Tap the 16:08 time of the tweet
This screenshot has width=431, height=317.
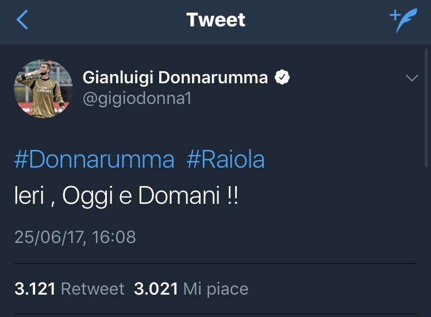pyautogui.click(x=113, y=237)
